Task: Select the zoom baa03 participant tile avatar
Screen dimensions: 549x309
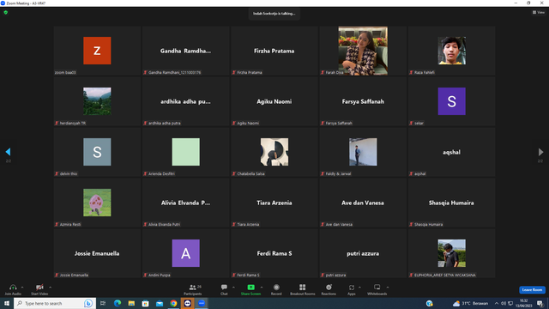Action: coord(97,51)
